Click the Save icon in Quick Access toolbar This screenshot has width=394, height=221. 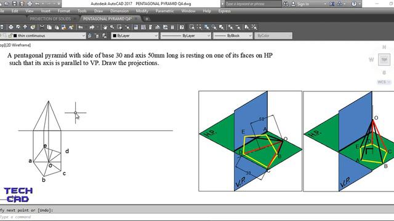pos(15,4)
